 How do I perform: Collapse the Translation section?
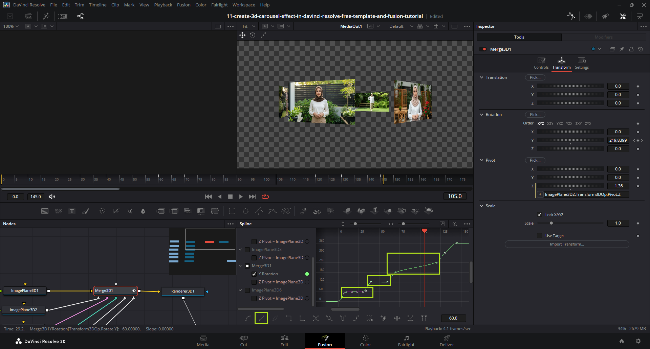[x=482, y=77]
